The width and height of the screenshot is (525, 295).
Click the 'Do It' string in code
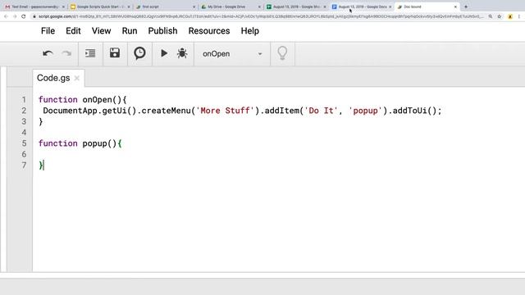tap(321, 111)
